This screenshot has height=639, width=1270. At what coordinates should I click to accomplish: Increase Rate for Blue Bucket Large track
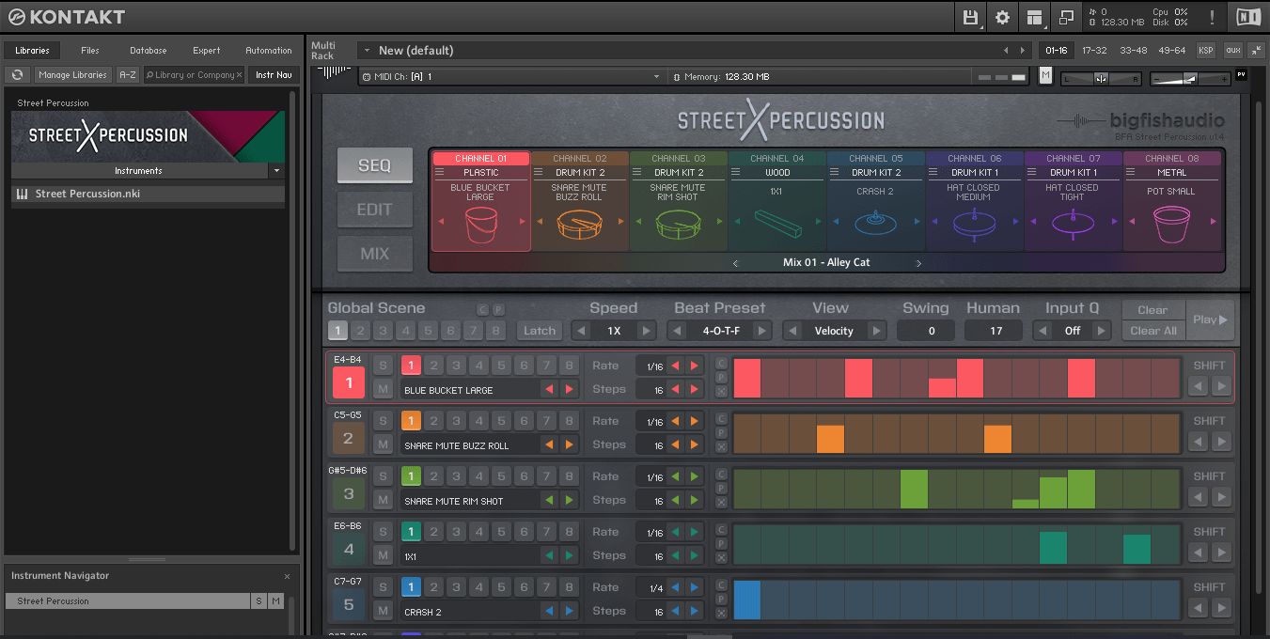[695, 366]
